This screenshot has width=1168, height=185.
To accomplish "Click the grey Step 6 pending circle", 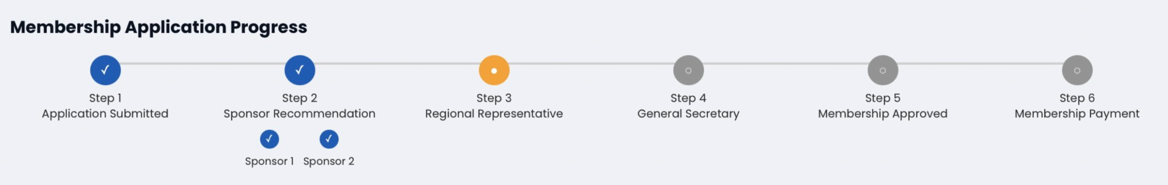I will pos(1077,70).
